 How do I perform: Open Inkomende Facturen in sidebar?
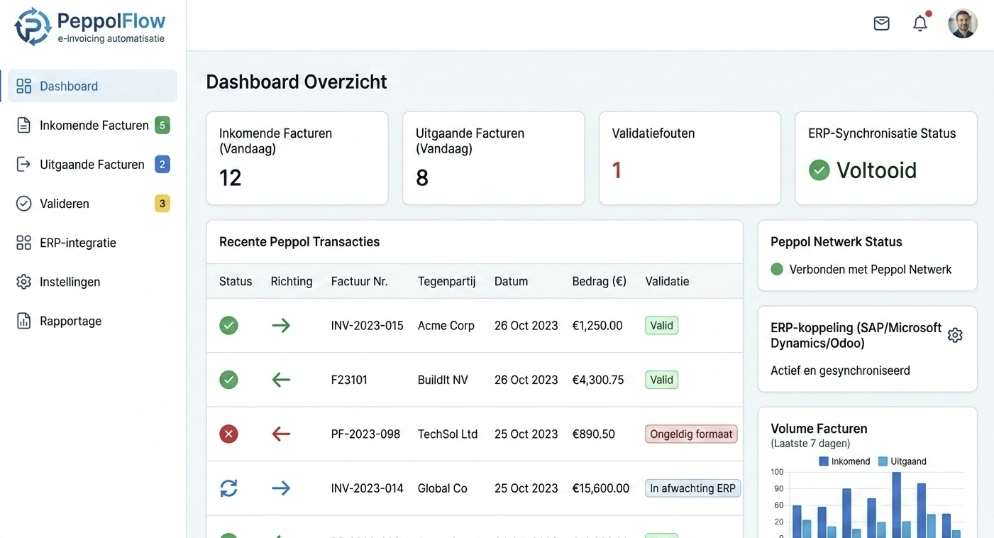[x=94, y=126]
